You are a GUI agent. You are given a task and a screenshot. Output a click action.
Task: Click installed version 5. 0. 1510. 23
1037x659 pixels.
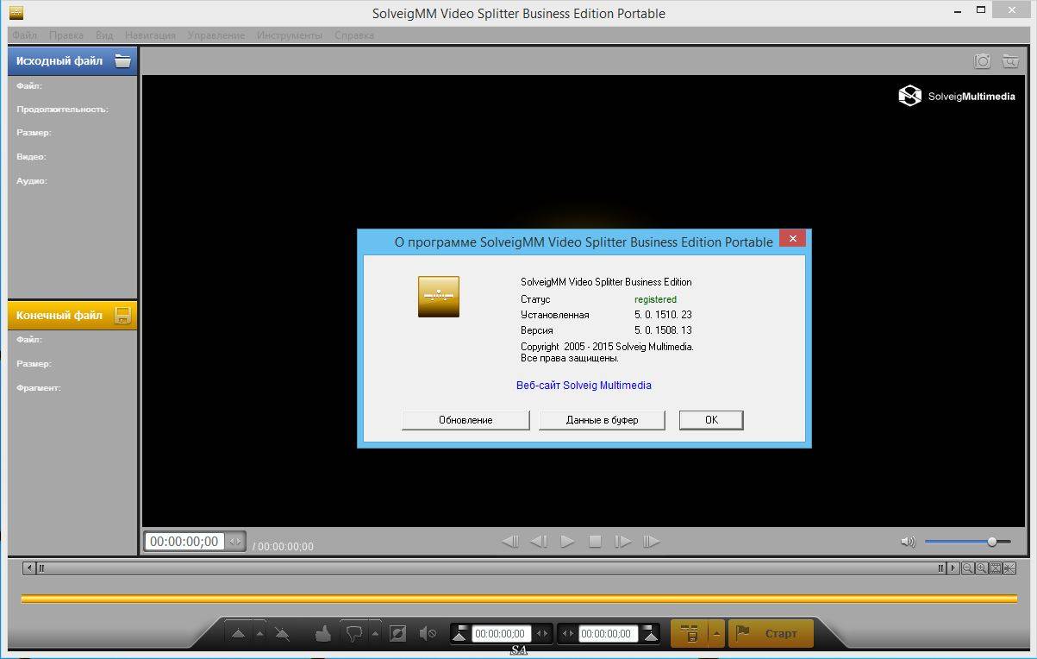pos(663,315)
